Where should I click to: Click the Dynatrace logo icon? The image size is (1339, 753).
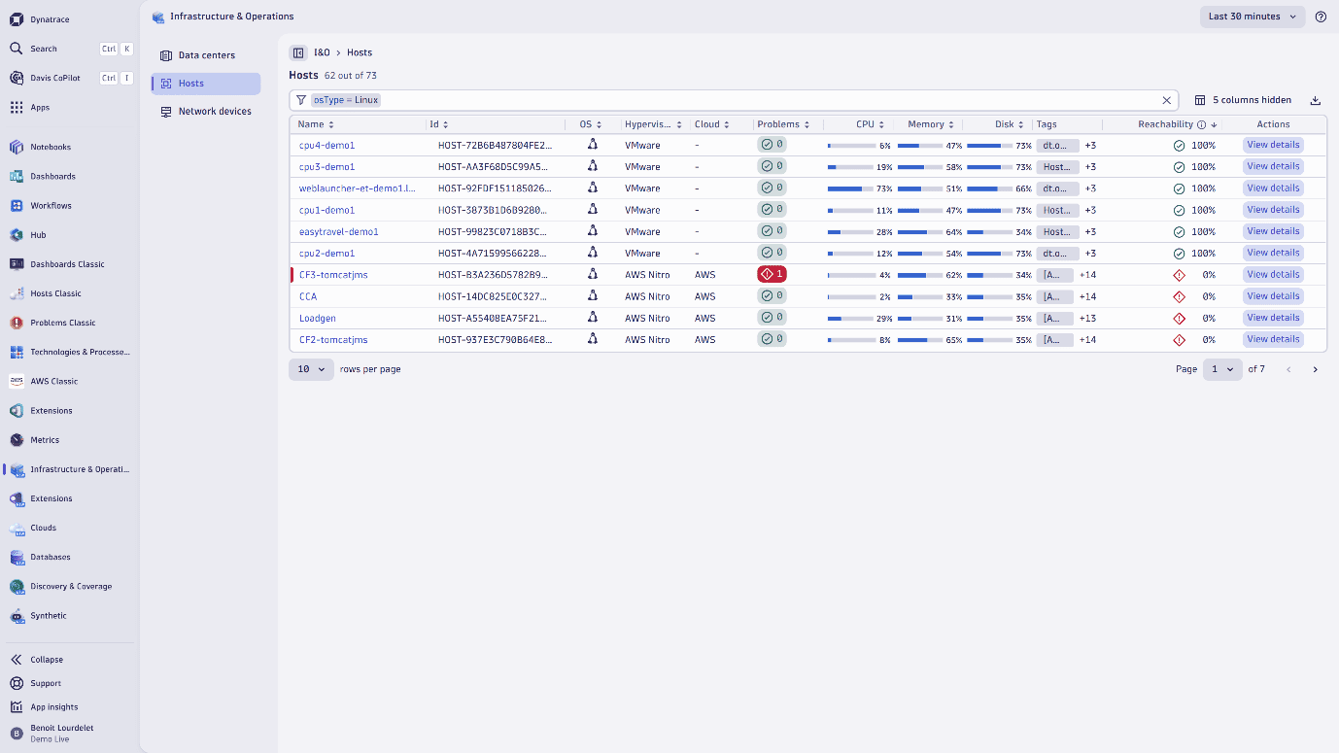(17, 19)
